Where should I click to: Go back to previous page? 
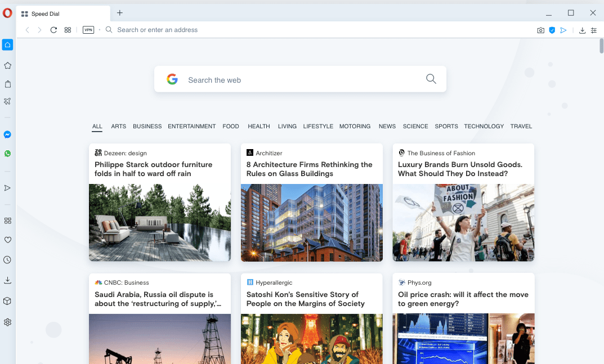[28, 30]
